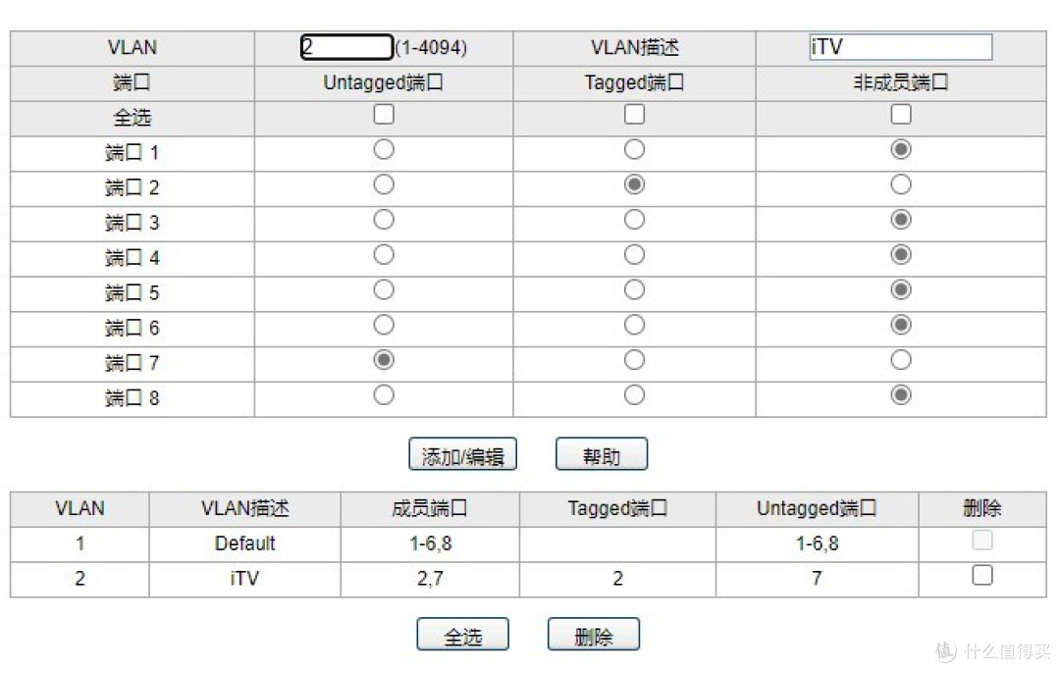Viewport: 1060px width, 673px height.
Task: Set 端口 6 to Tagged端口
Action: click(633, 325)
